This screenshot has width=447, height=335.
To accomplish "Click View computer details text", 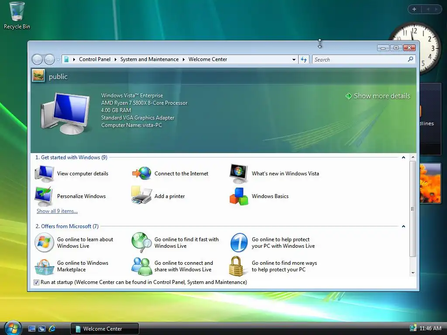I will (83, 174).
